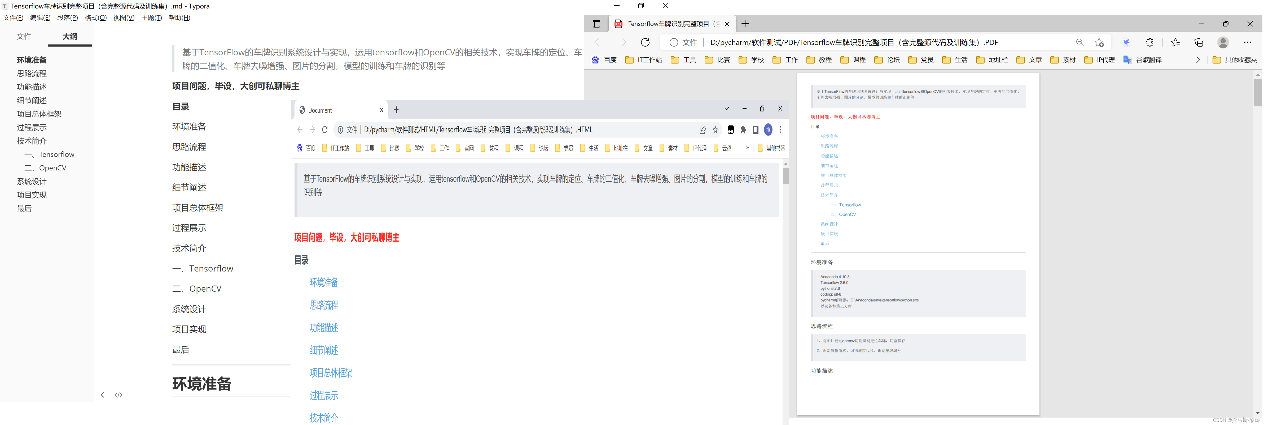The image size is (1264, 425).
Task: Open the 视图(V) menu in Typora
Action: (124, 18)
